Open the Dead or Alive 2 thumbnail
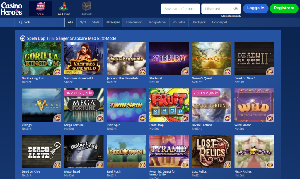This screenshot has height=179, width=300. (254, 59)
